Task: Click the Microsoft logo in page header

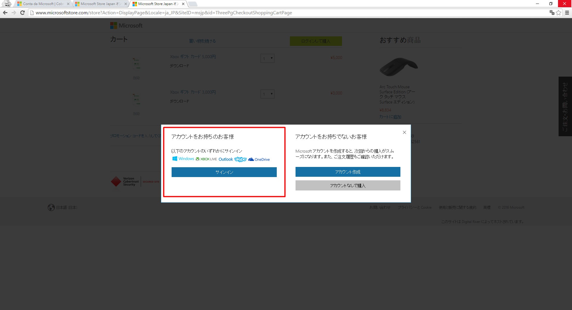Action: 126,26
